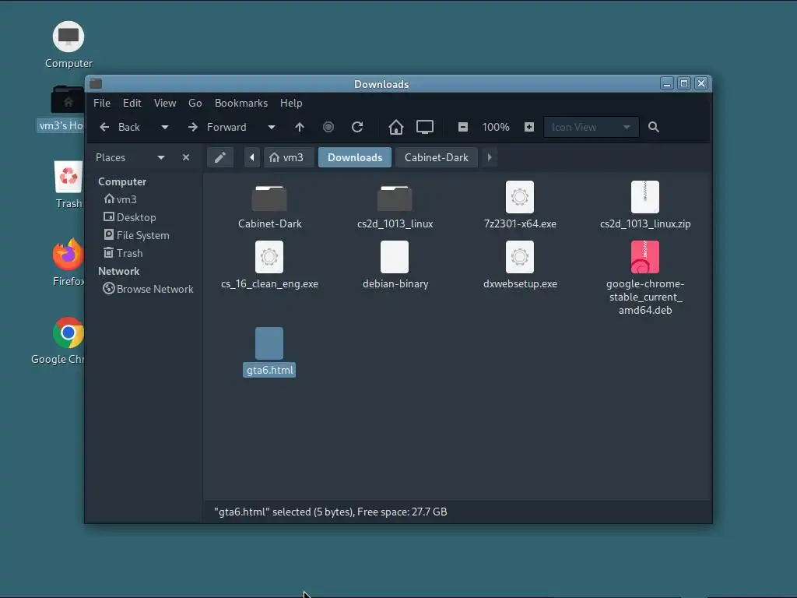Screen dimensions: 797x598
Task: Minimize the Downloads window
Action: coord(667,83)
